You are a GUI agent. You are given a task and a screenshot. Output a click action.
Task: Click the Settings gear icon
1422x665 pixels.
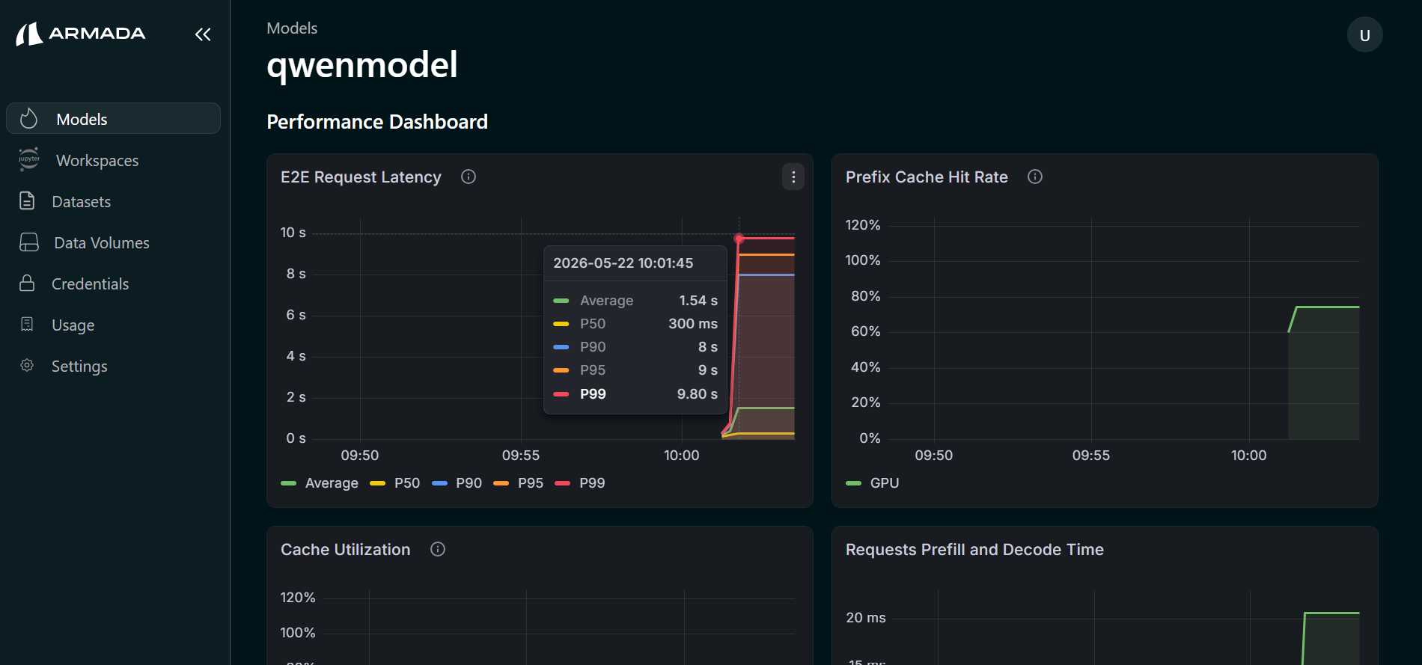[27, 365]
